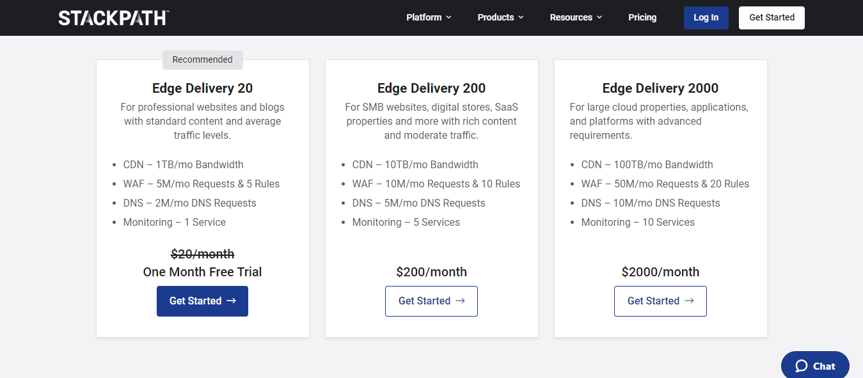Click the speech bubble icon in Chat

pos(801,366)
